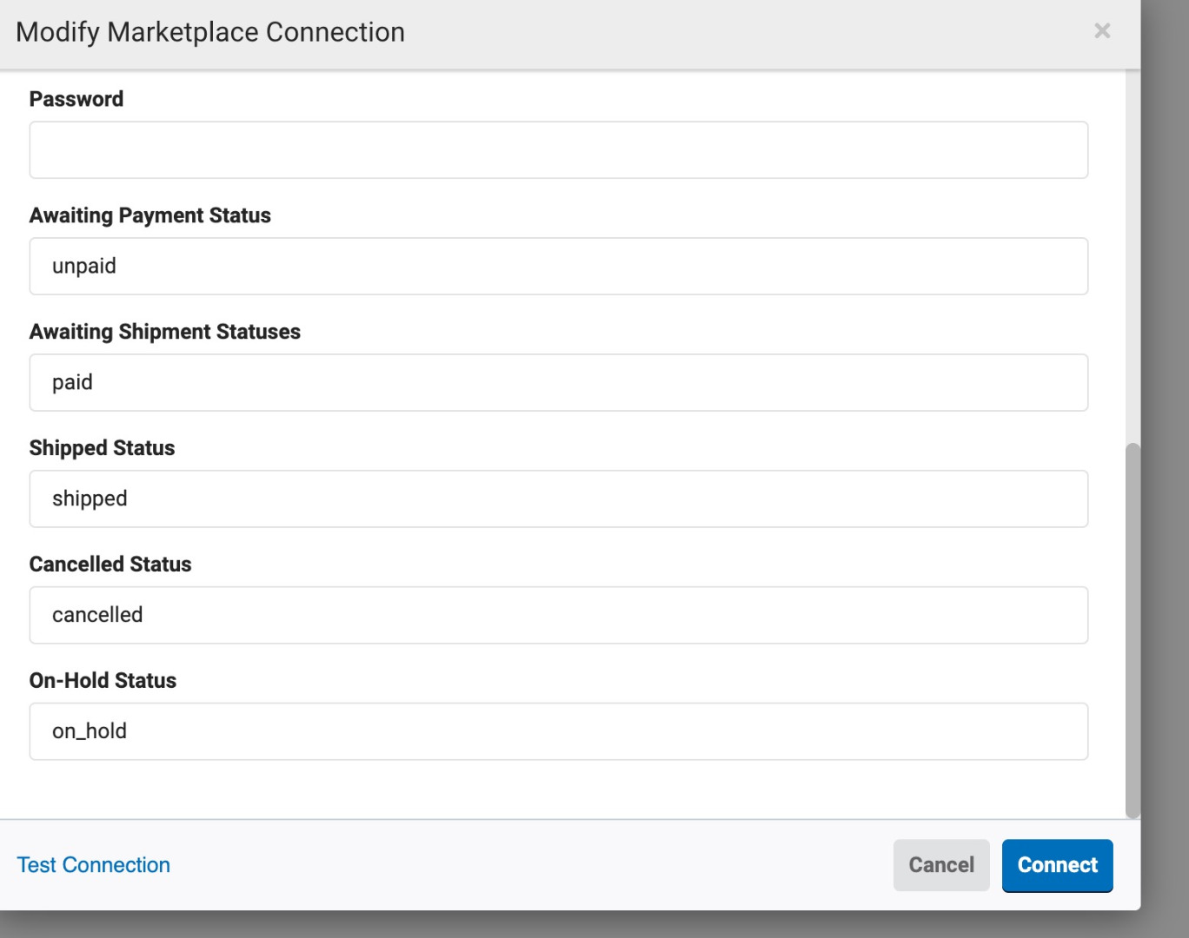Click the scrollbar track above the thumb
Image resolution: width=1189 pixels, height=938 pixels.
coord(1132,261)
